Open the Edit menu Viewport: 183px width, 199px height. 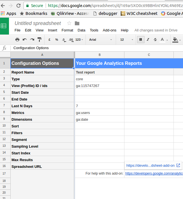(x=28, y=30)
